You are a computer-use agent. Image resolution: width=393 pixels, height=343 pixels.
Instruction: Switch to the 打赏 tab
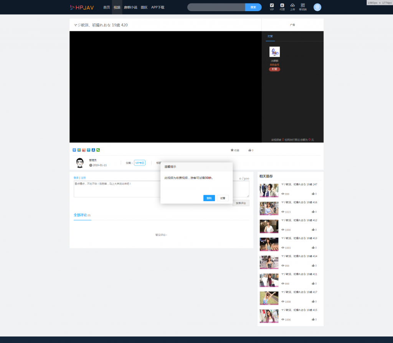[x=270, y=36]
